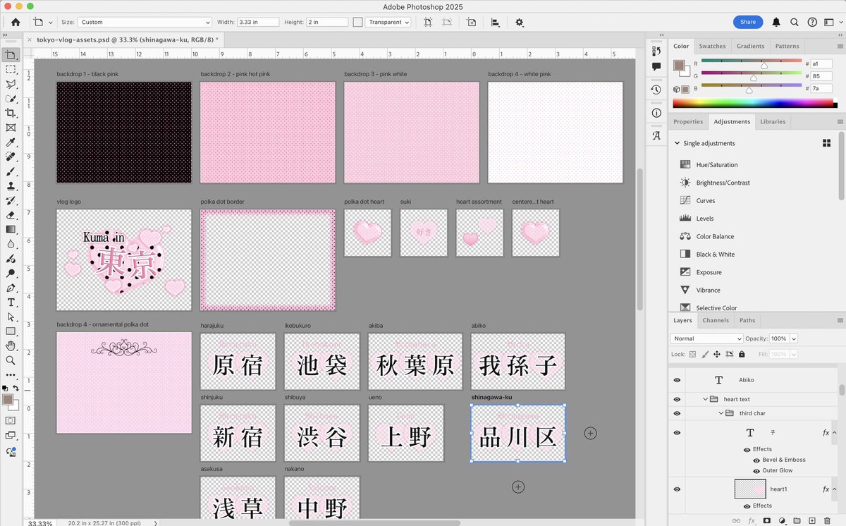Toggle lock position
846x526 pixels.
pos(718,354)
